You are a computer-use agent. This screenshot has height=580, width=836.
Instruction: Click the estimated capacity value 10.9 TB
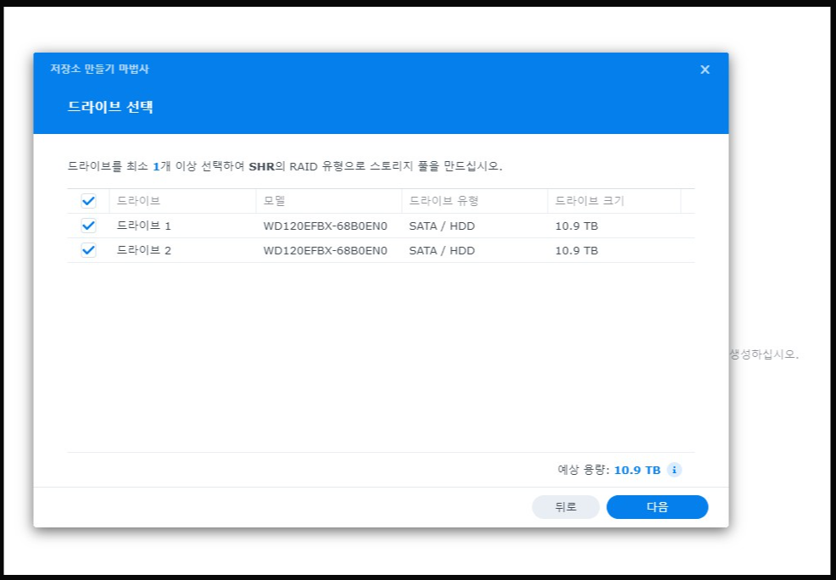coord(637,470)
